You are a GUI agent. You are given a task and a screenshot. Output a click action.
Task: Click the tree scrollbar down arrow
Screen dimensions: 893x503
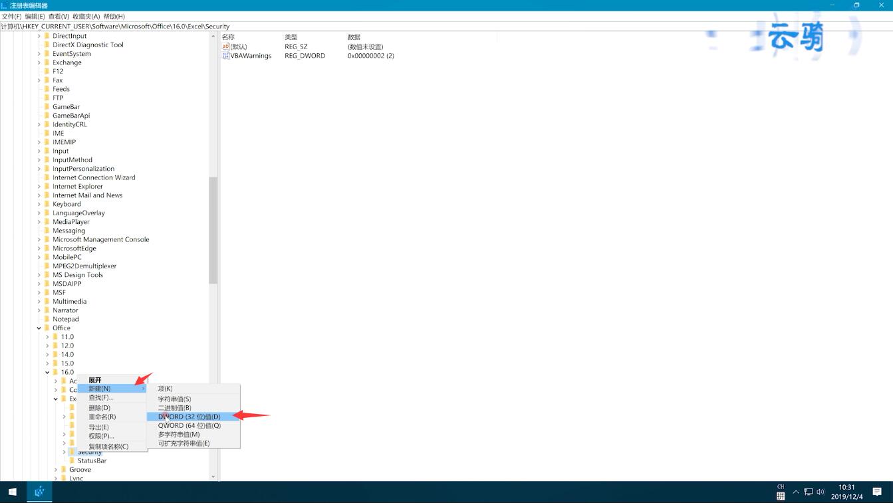tap(213, 476)
